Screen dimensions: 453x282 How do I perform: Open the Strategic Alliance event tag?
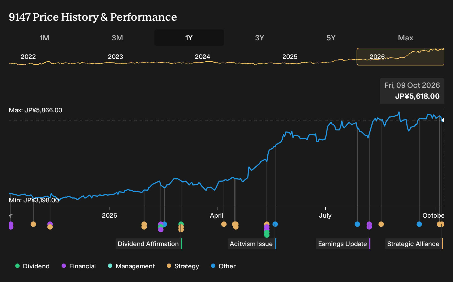(x=414, y=244)
